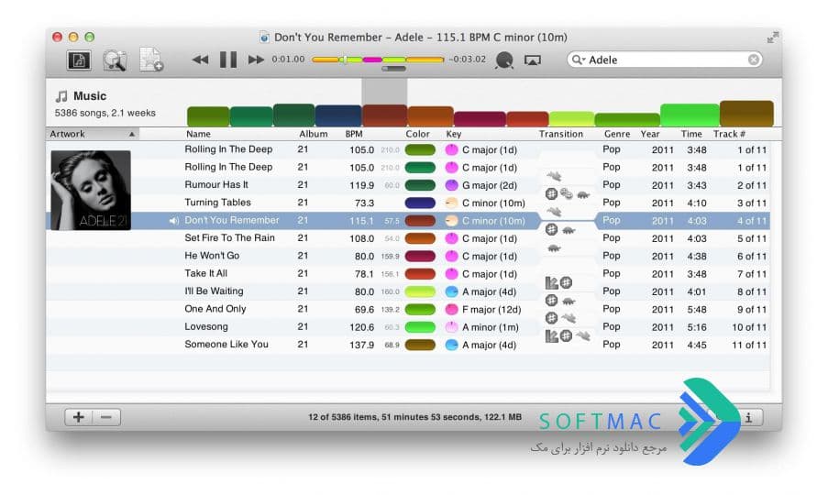Screen dimensions: 828x495
Task: Click the transition icons in I'll Be Waiting row
Action: tap(558, 283)
